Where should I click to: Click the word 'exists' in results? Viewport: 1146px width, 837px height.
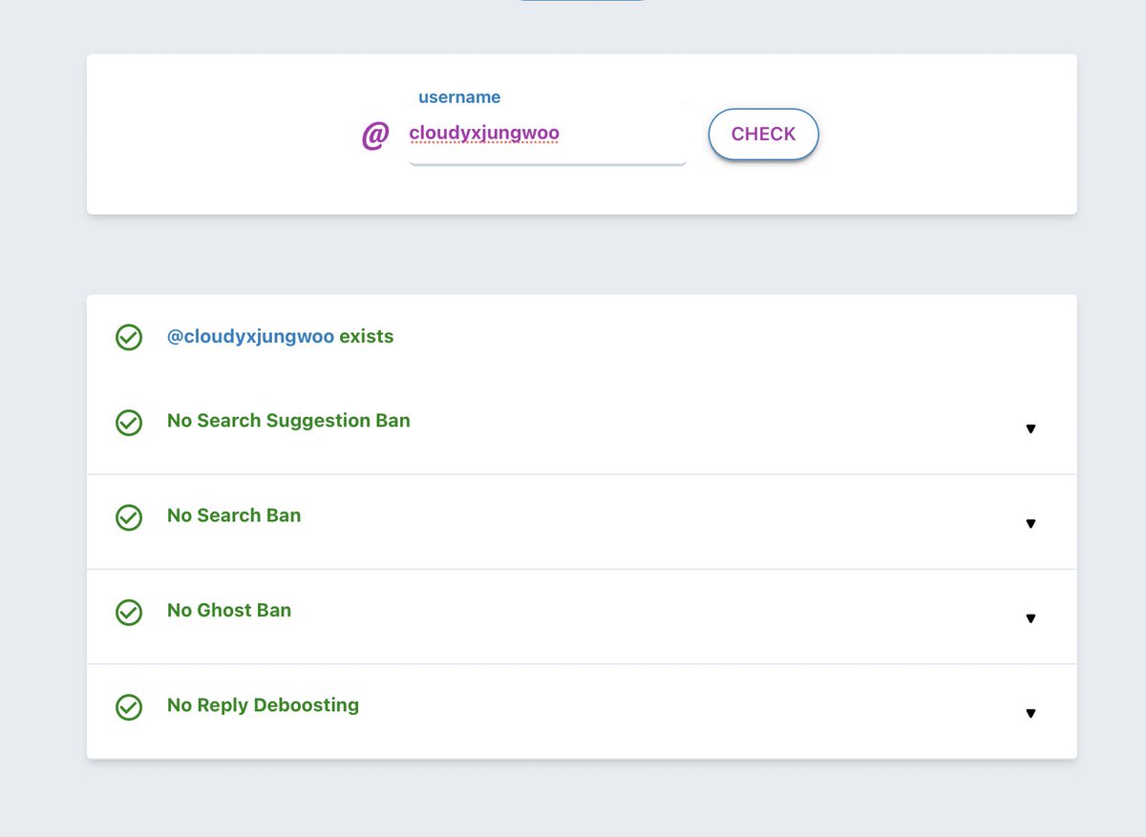coord(367,337)
